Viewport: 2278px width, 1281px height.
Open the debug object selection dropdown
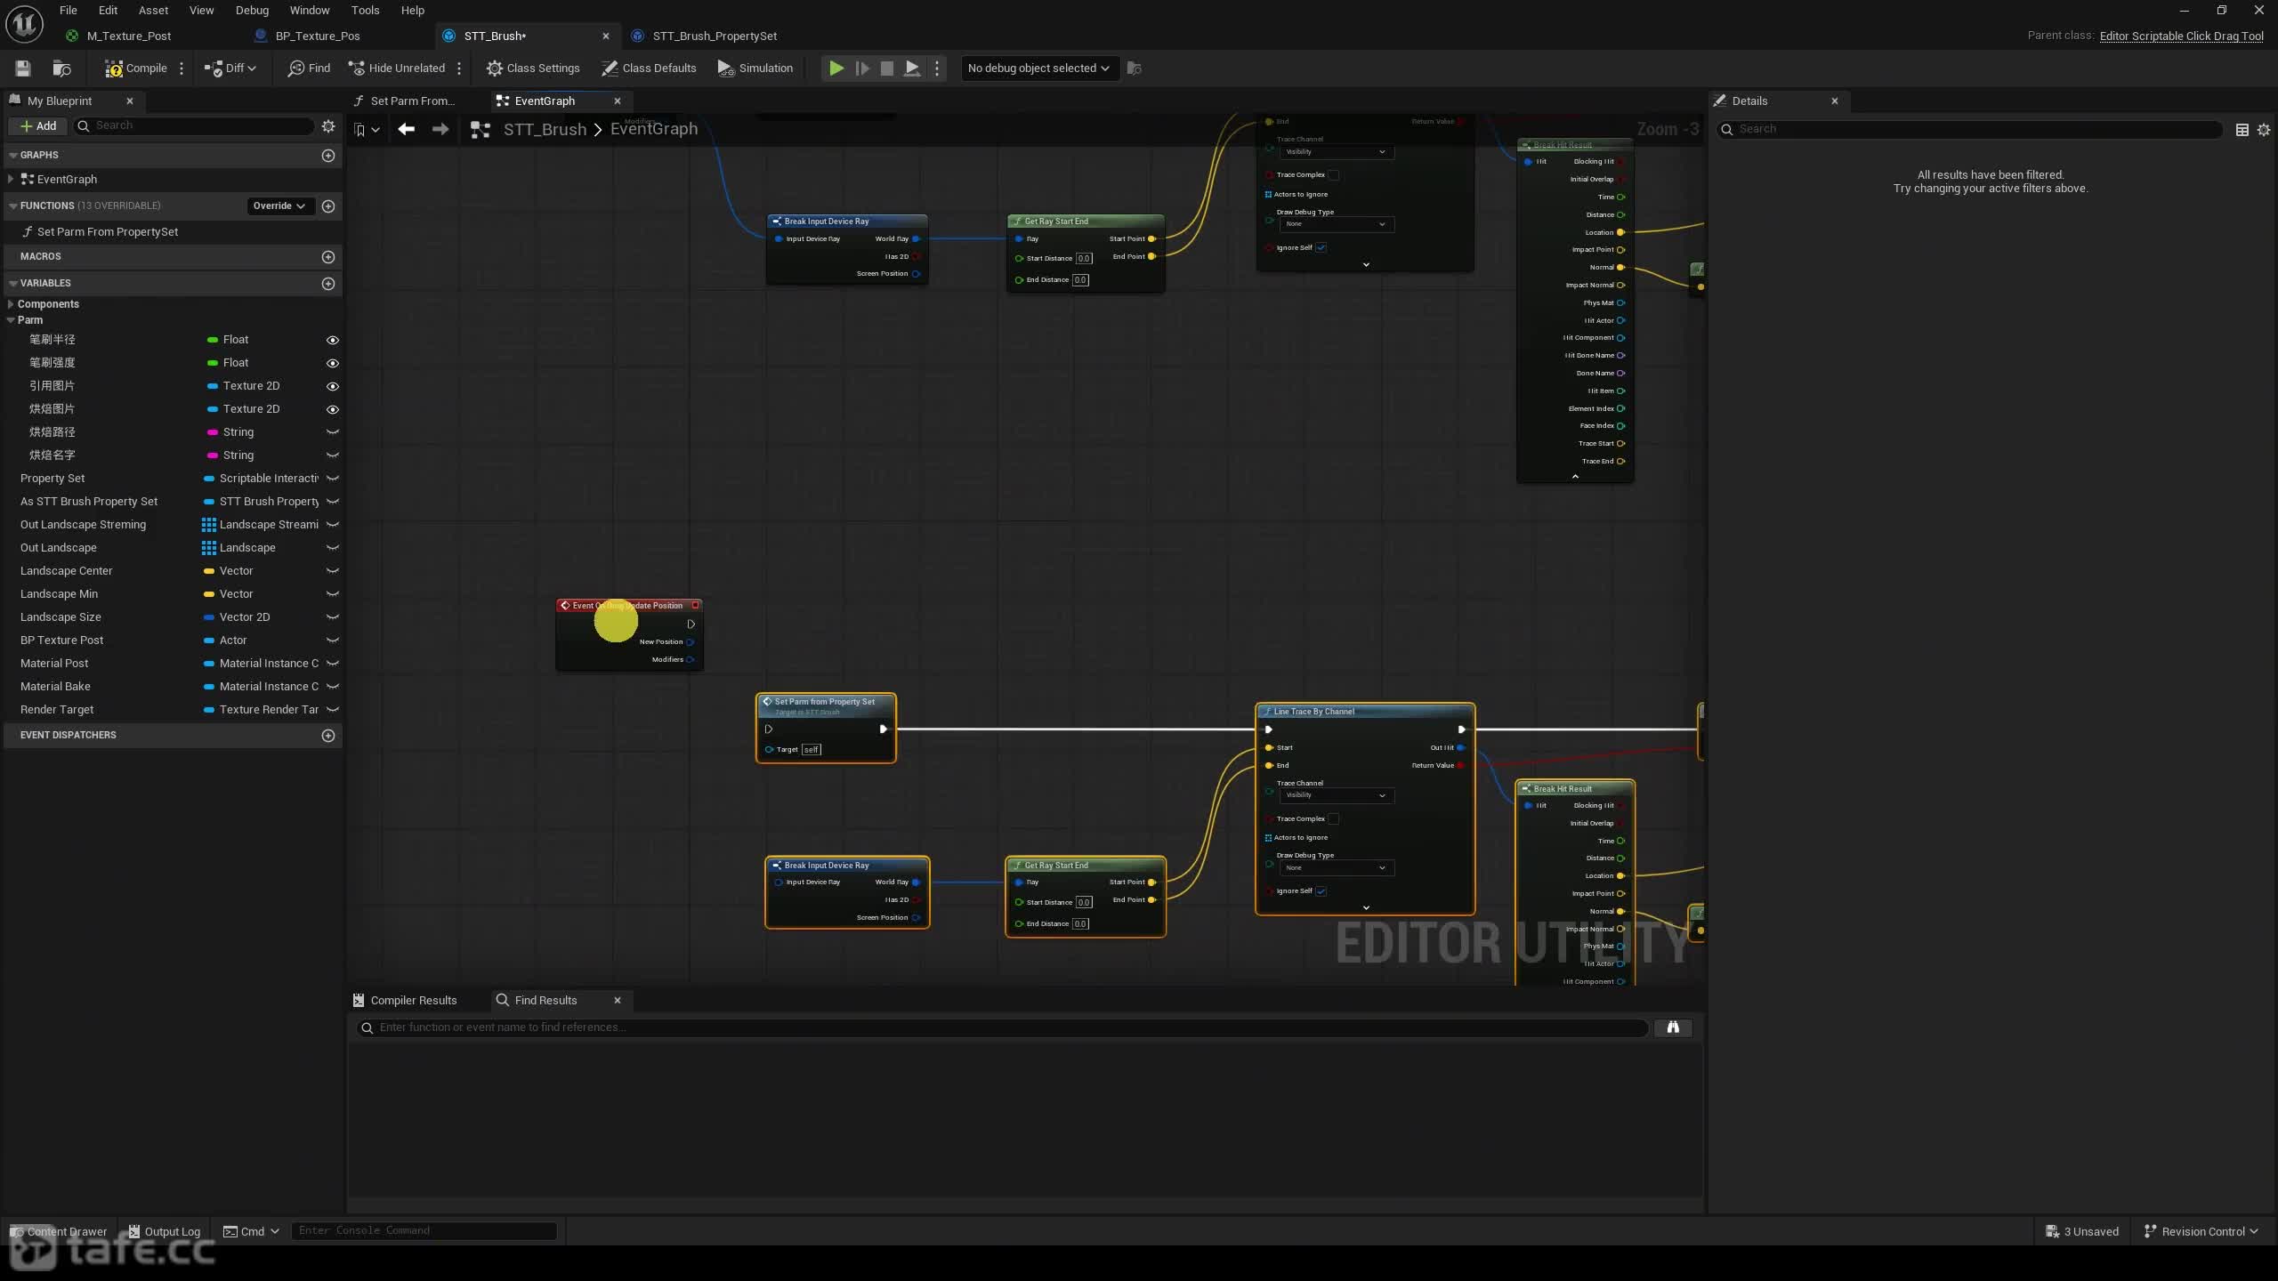tap(1038, 68)
